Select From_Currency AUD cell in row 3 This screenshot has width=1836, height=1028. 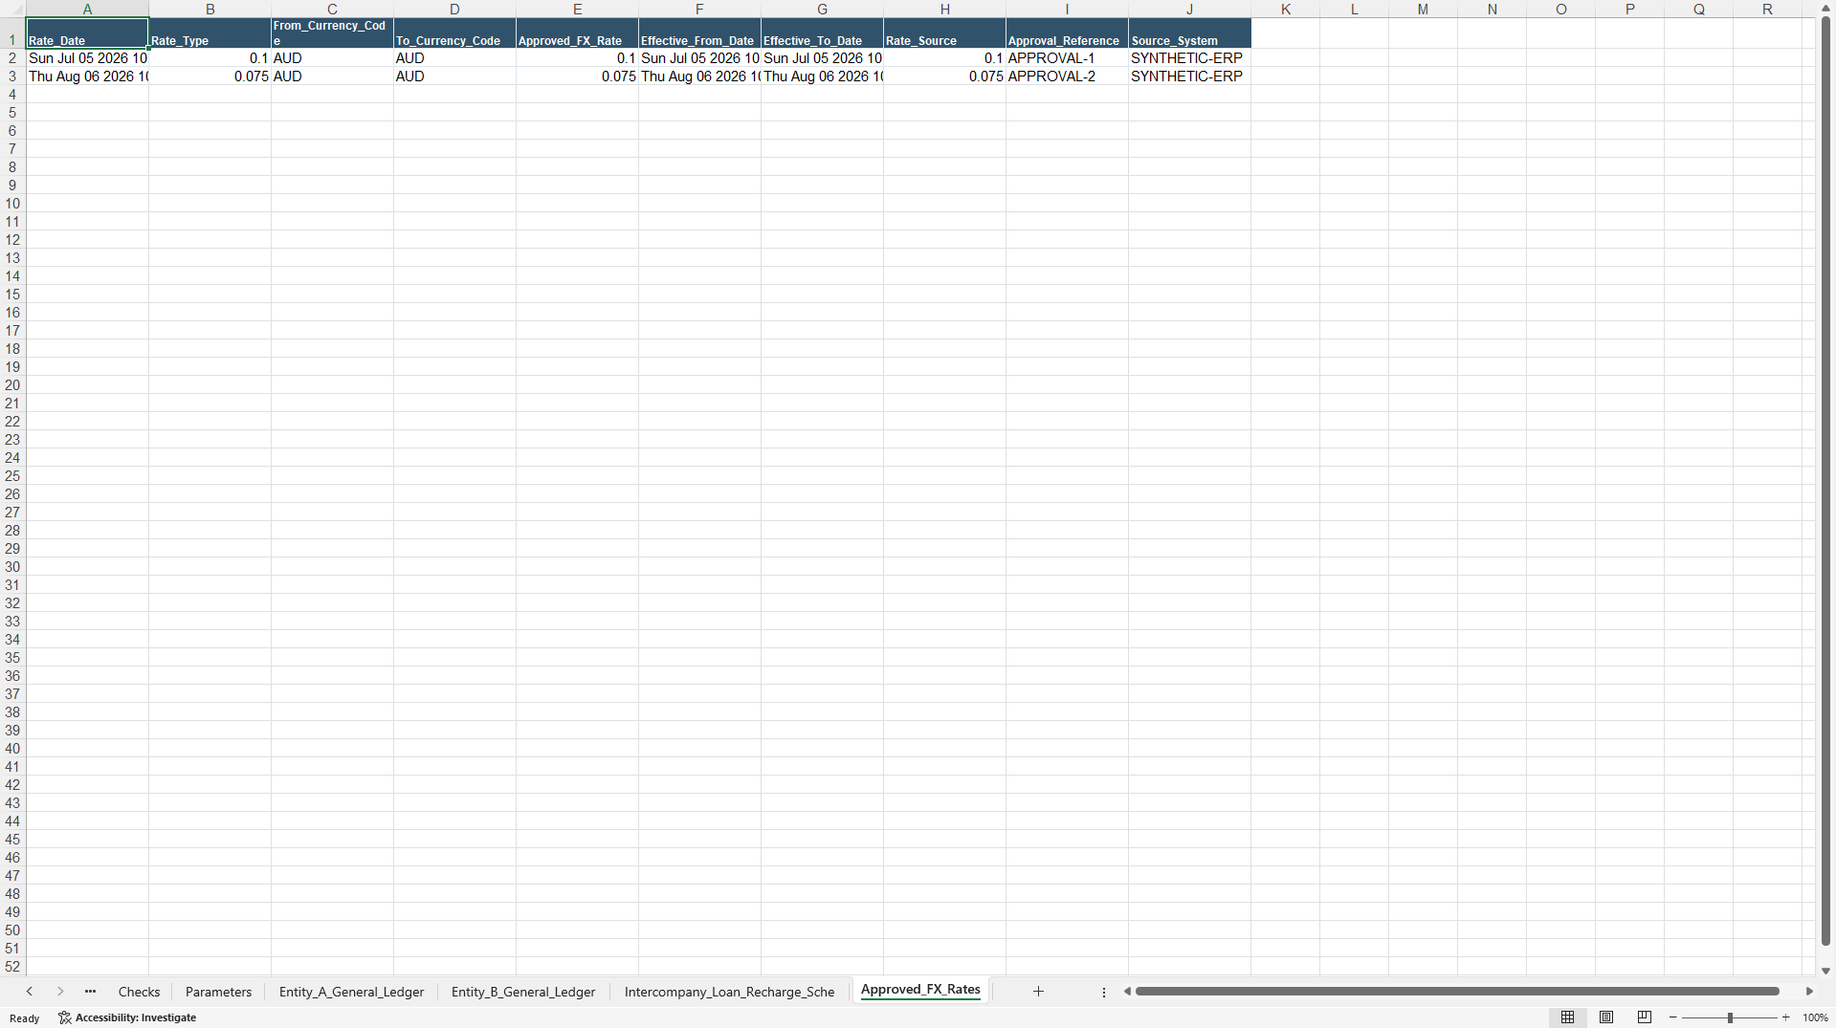pos(332,77)
